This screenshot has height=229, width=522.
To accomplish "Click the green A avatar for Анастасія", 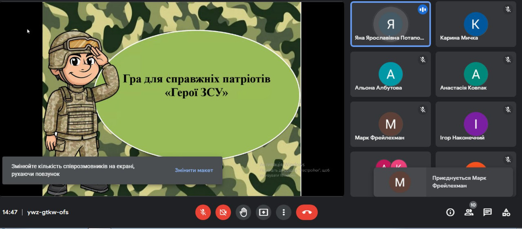I will click(476, 74).
